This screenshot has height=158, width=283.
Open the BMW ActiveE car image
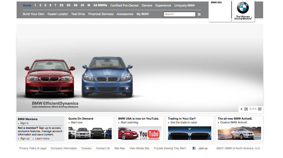point(239,133)
